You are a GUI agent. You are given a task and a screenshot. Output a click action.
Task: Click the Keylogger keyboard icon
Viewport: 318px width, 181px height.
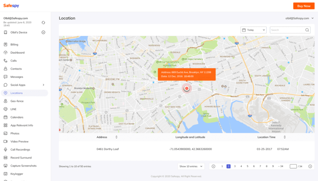(6, 174)
